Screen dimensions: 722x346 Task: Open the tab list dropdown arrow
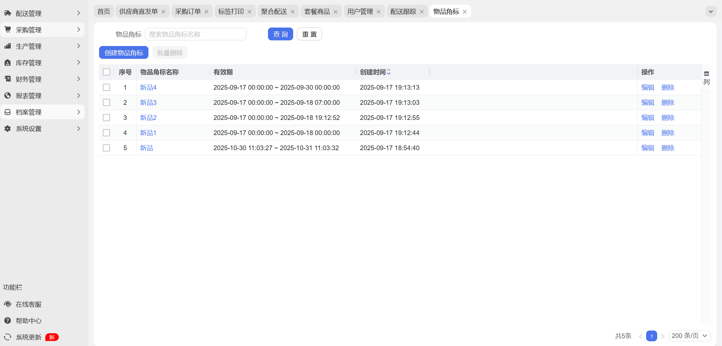point(711,11)
